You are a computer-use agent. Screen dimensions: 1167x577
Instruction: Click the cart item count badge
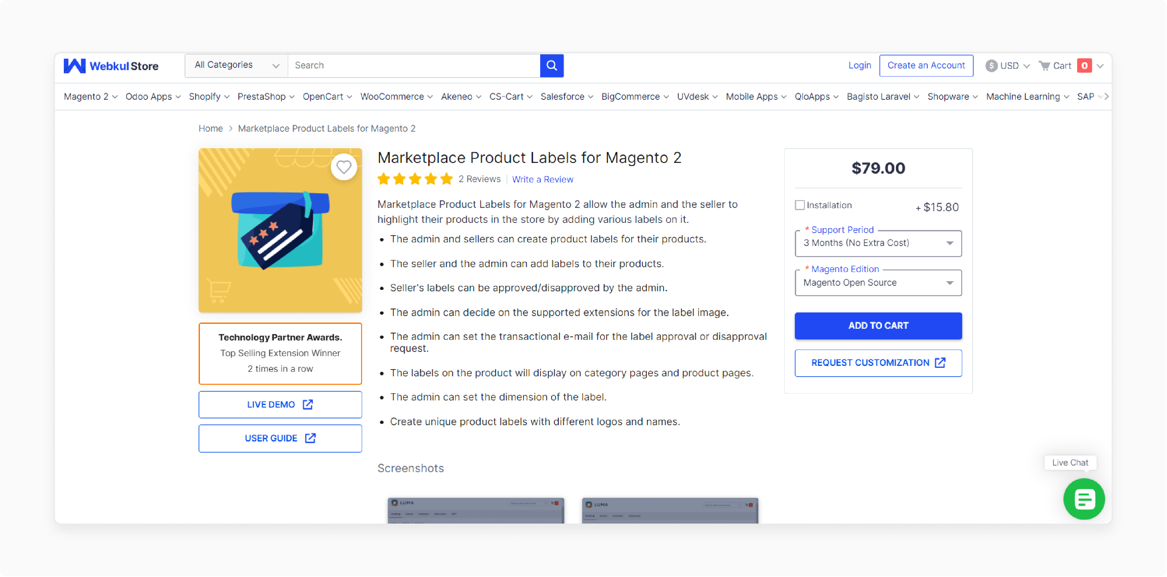[x=1084, y=66]
